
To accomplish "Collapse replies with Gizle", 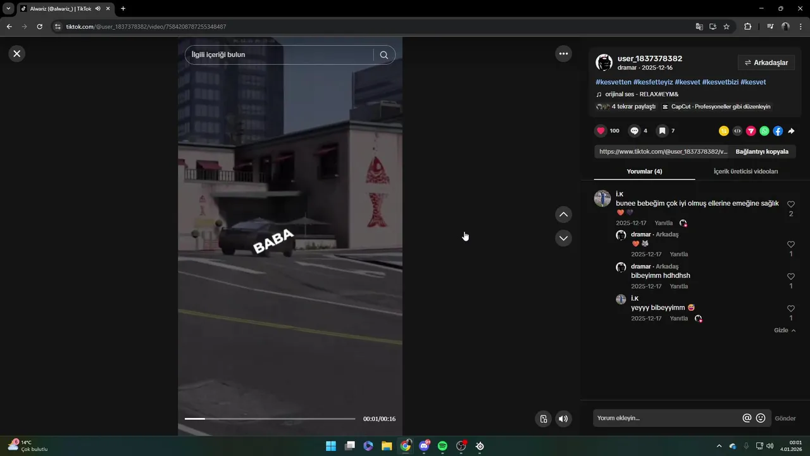I will (785, 331).
